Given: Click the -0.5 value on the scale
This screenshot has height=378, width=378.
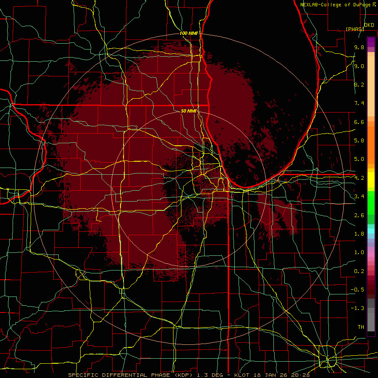Looking at the screenshot, I should click(x=357, y=290).
